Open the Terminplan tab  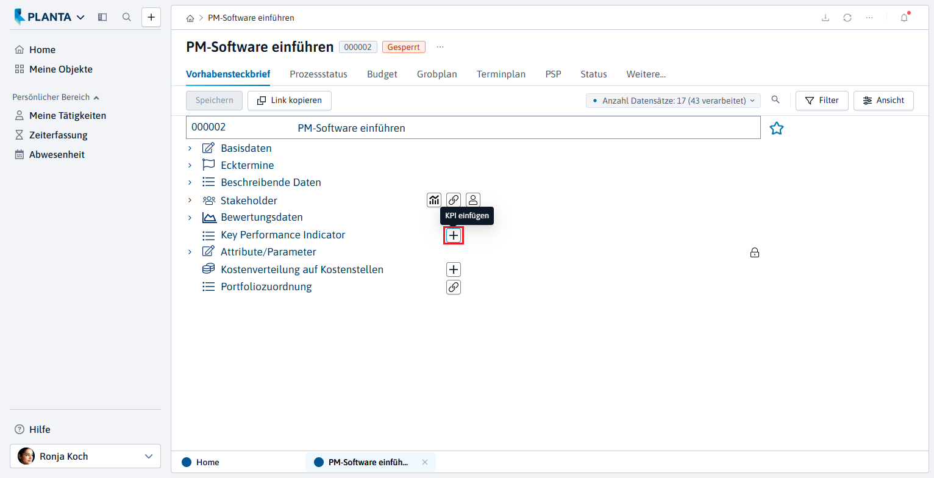click(x=501, y=74)
